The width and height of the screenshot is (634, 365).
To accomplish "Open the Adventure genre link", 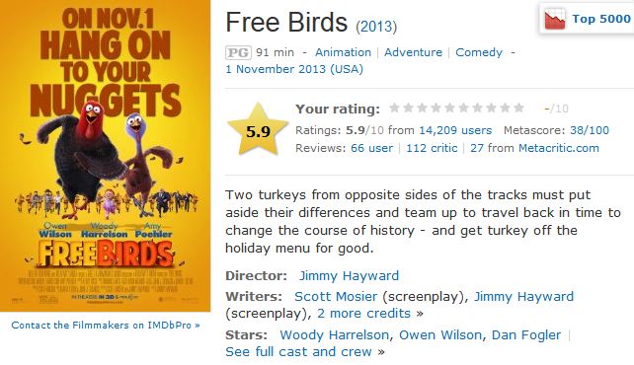I will [413, 52].
